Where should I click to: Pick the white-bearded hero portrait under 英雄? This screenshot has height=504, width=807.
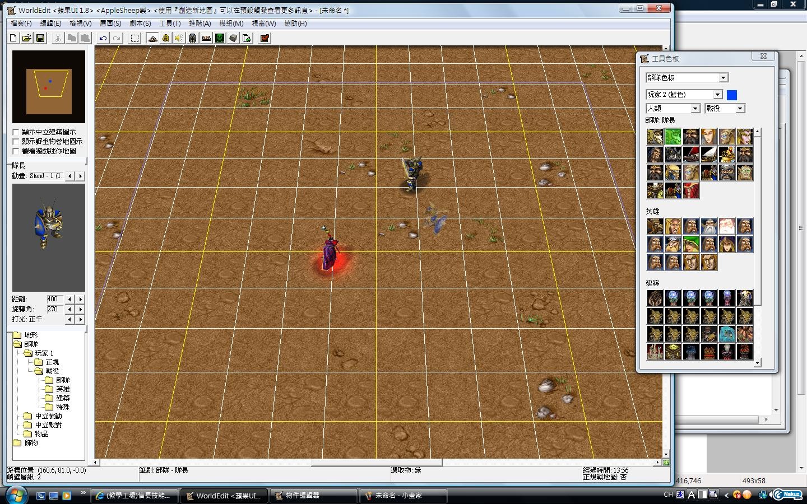pos(709,226)
